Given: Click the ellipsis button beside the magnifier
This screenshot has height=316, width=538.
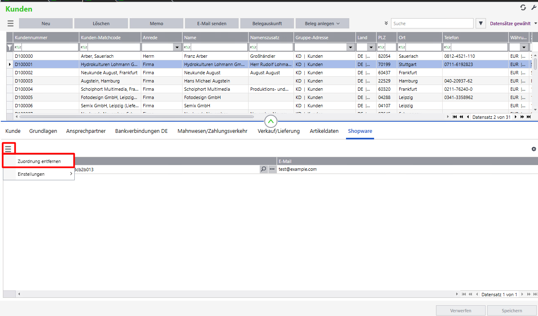Looking at the screenshot, I should (272, 169).
